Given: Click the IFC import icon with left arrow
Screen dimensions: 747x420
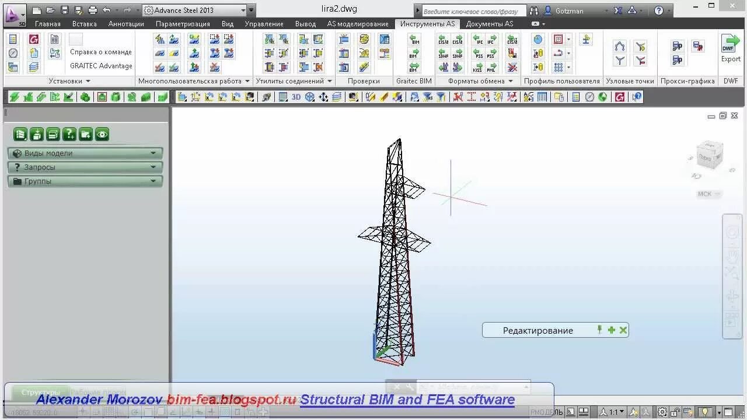Looking at the screenshot, I should [x=477, y=39].
